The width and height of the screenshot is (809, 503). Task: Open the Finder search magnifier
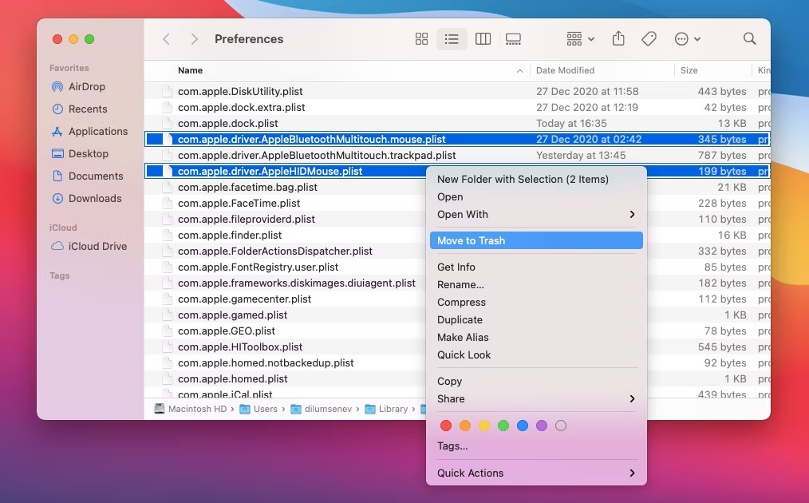(x=749, y=39)
